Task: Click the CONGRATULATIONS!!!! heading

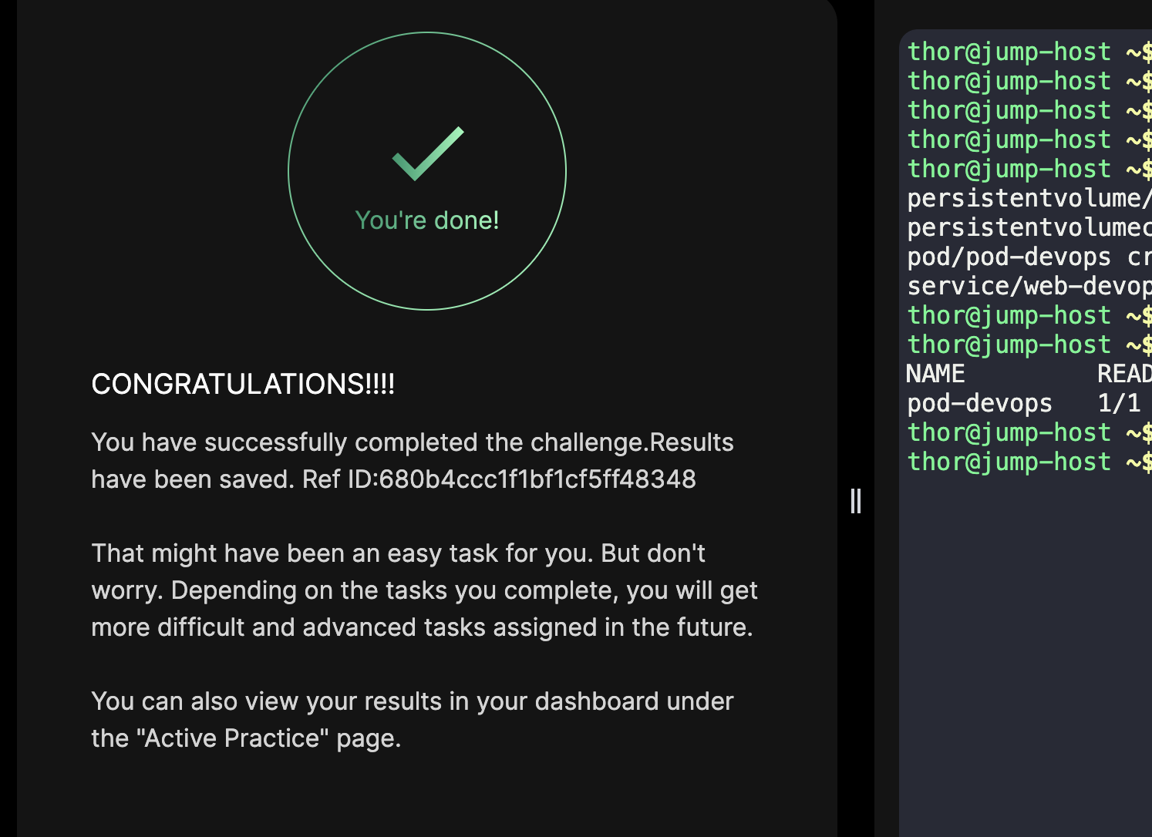Action: pyautogui.click(x=243, y=384)
